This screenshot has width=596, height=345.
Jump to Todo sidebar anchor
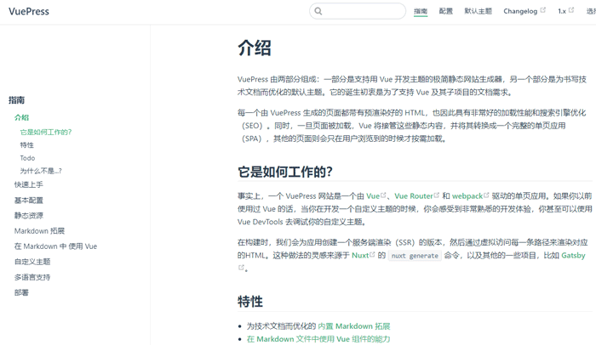[x=27, y=158]
